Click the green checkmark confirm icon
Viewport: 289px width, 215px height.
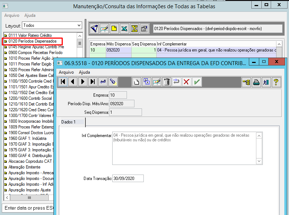pyautogui.click(x=196, y=82)
